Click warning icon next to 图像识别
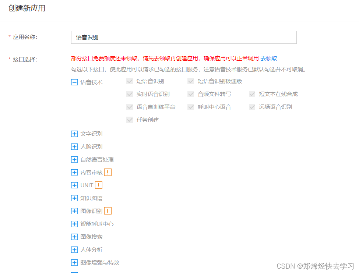Screen dimensions: 359x273 tap(108, 211)
